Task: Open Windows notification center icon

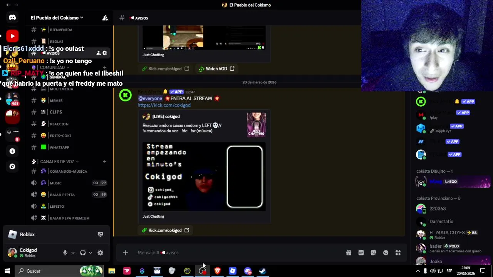Action: coord(483,271)
